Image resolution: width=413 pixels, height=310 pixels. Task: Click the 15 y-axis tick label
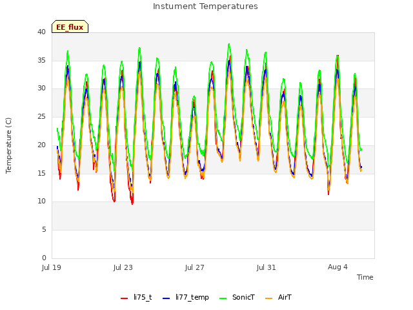41,173
